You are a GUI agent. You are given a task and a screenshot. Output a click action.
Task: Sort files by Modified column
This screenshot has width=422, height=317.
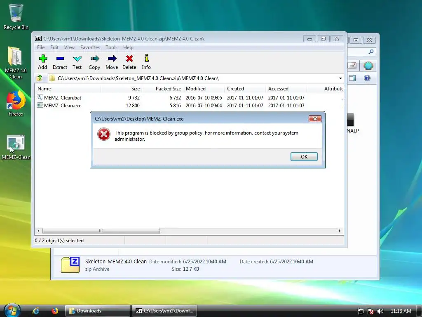(204, 89)
